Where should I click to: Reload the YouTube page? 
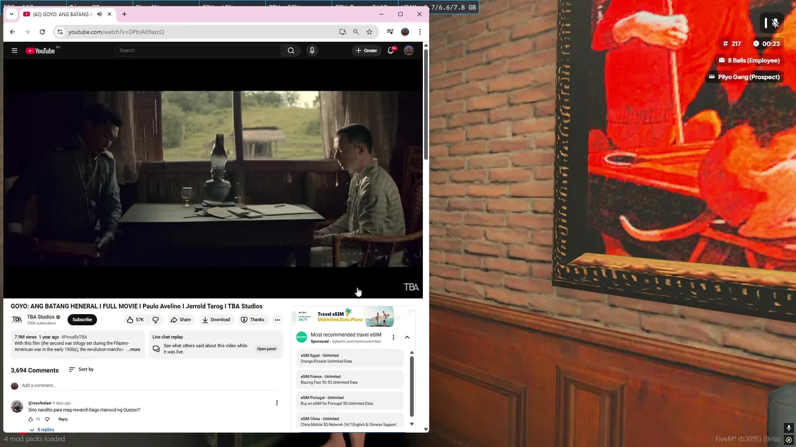pyautogui.click(x=42, y=32)
